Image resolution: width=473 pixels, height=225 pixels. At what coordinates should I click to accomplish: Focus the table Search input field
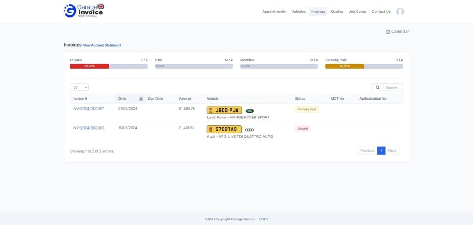tap(393, 88)
